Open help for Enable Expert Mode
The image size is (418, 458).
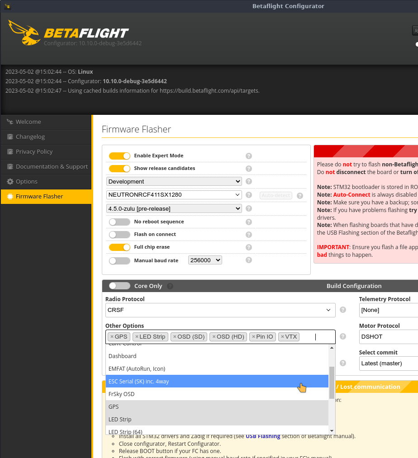248,156
